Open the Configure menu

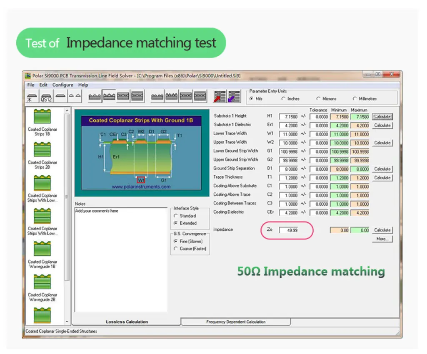coord(62,85)
